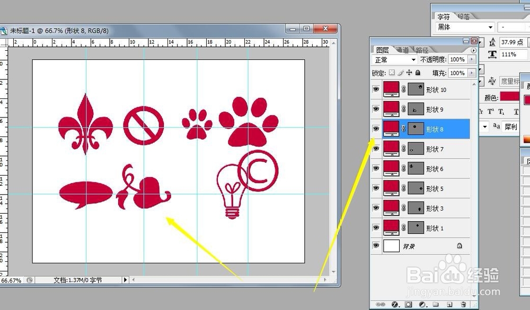
Task: Hide the 形状 10 layer
Action: coord(376,89)
